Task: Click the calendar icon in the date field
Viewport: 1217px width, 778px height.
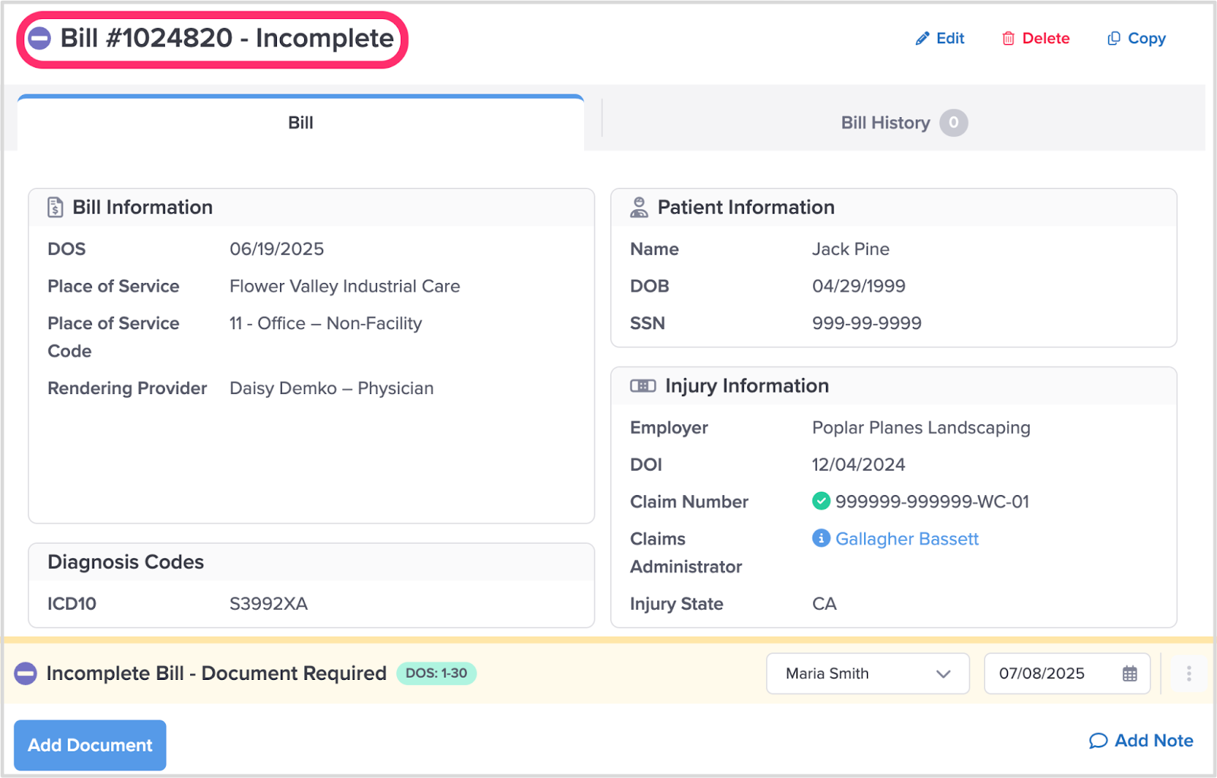Action: 1130,674
